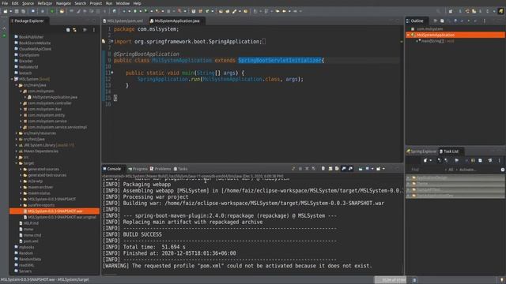506x284 pixels.
Task: Click the New Task icon in Task List
Action: [425, 160]
